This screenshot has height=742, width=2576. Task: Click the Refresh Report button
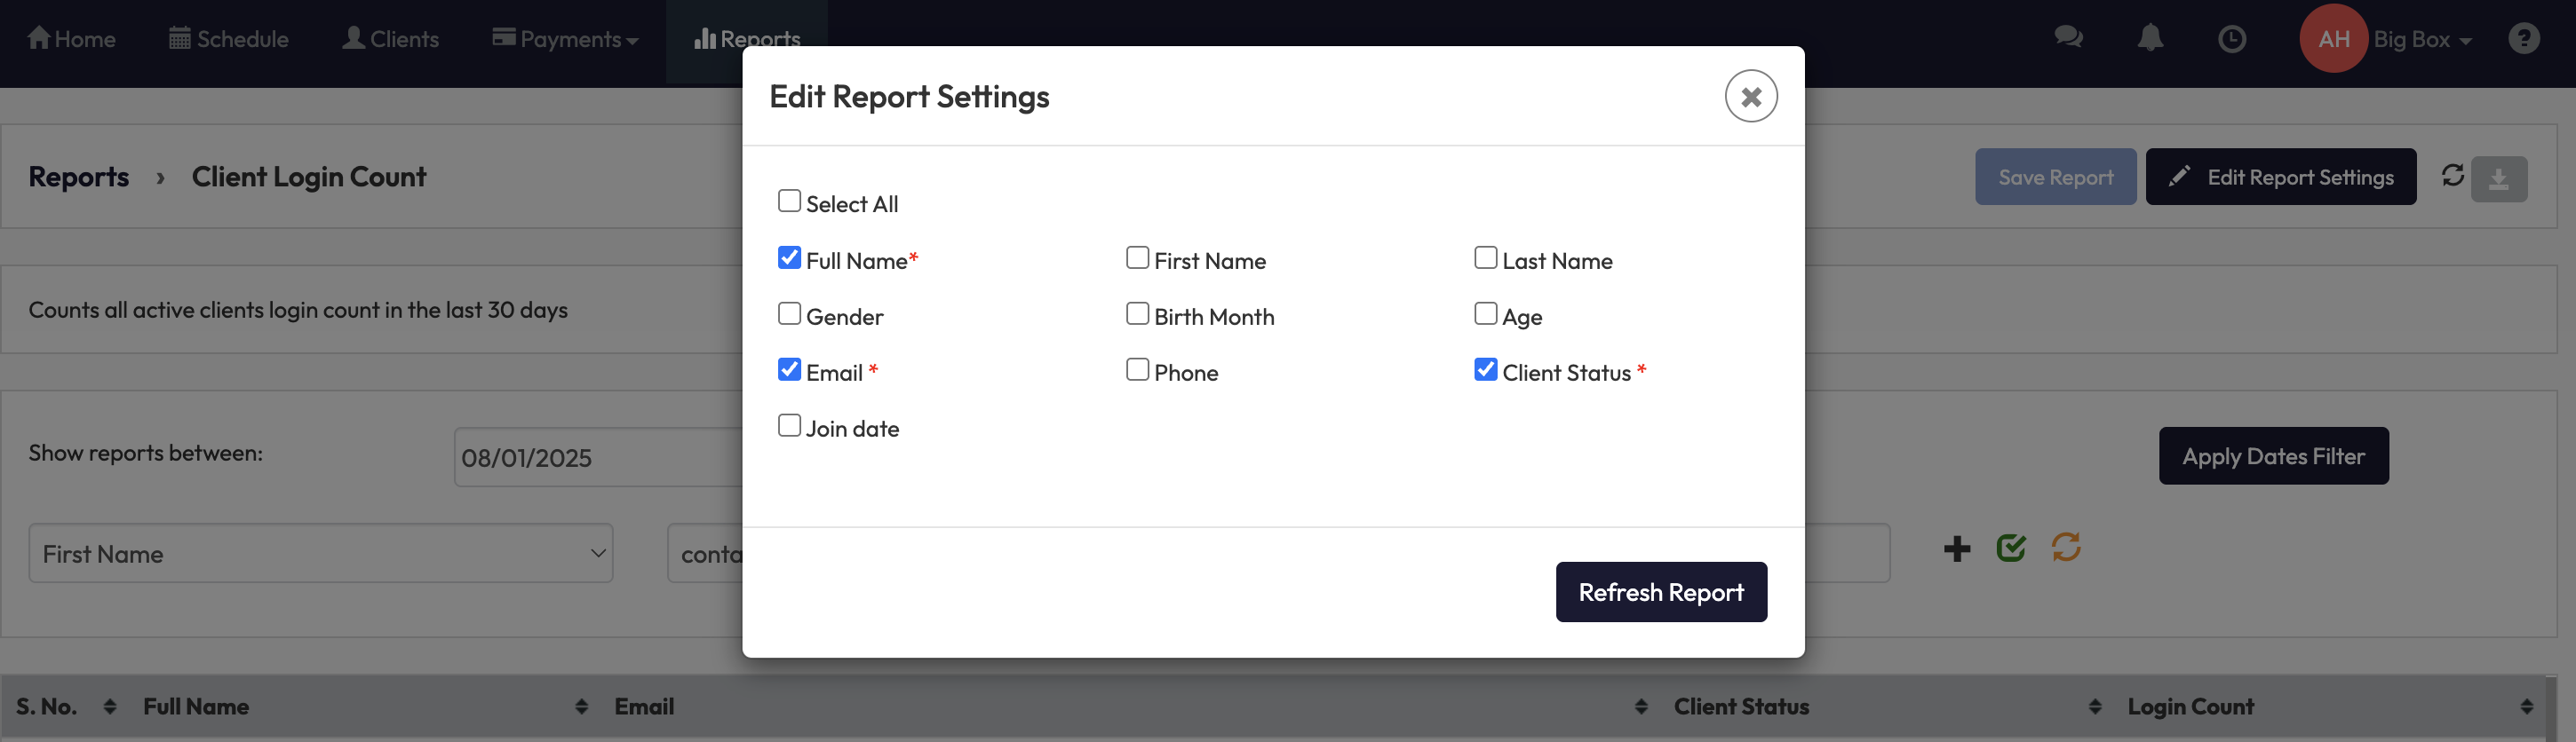coord(1660,592)
